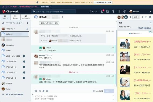Click 広告を非表示に link
Image resolution: width=153 pixels, height=102 pixels.
[x=144, y=28]
